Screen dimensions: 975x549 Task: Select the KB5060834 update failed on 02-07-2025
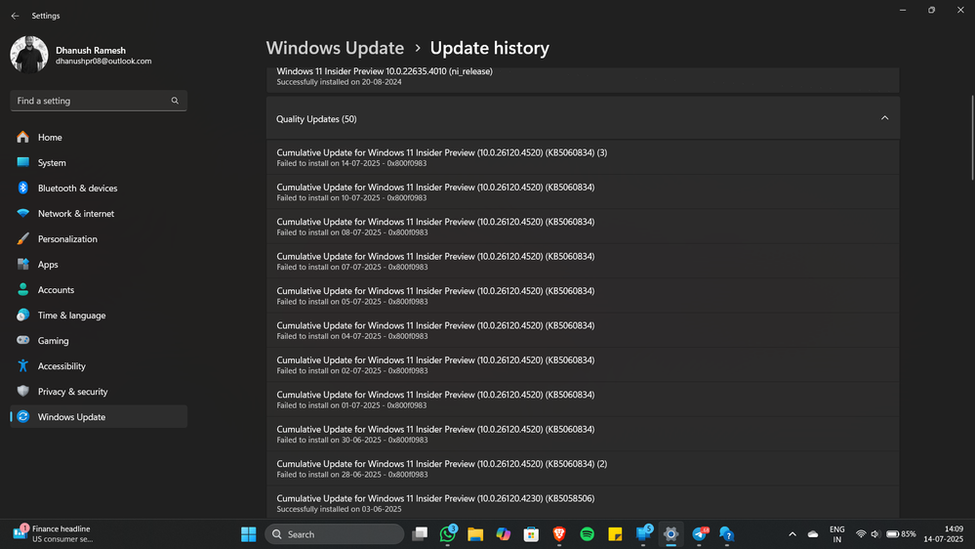[583, 364]
